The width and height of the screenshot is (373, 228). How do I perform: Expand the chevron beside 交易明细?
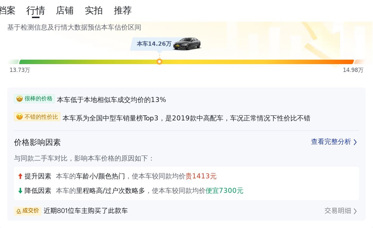point(355,211)
